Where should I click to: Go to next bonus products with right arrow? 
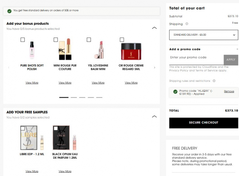tap(154, 67)
